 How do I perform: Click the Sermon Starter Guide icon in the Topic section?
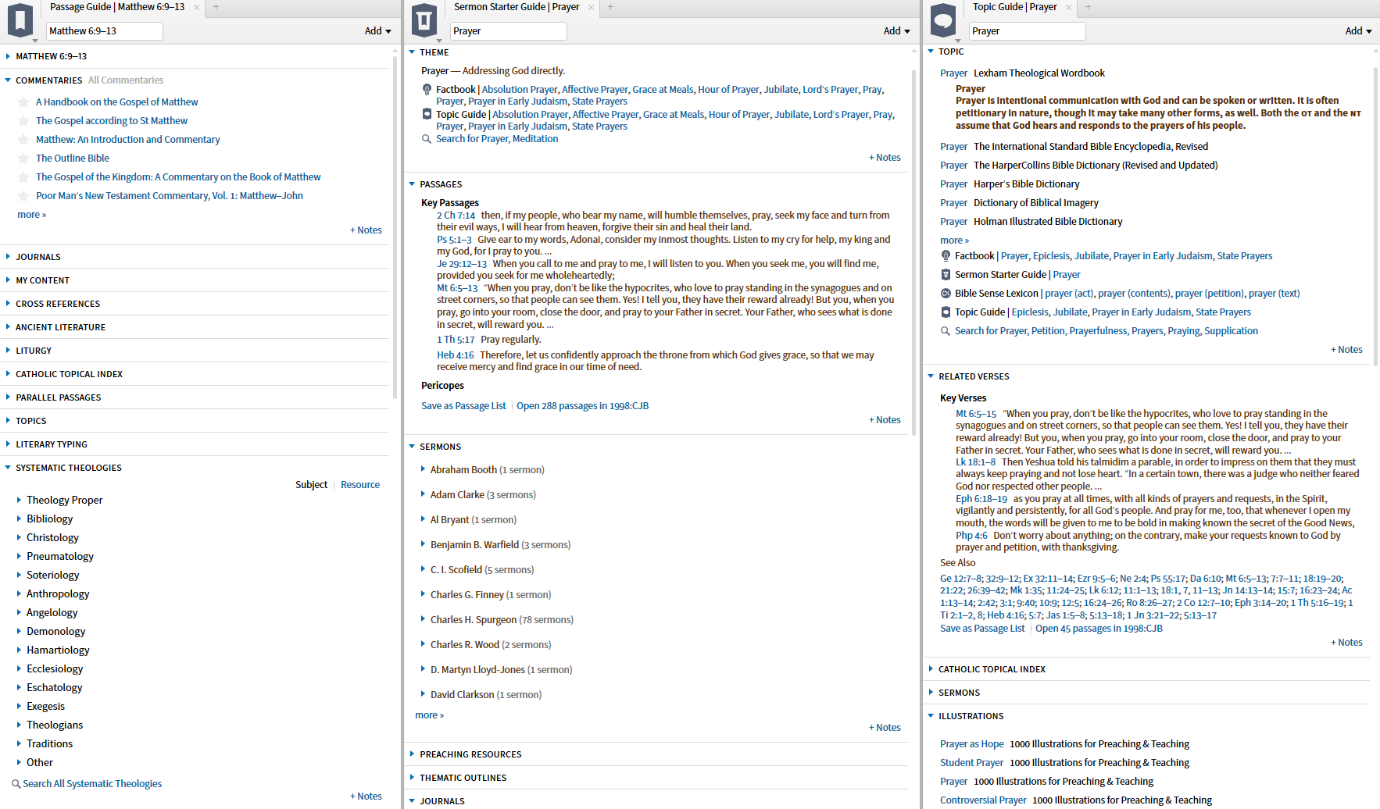(946, 275)
